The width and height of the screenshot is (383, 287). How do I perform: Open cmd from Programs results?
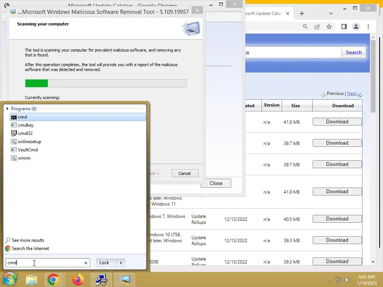coord(78,117)
